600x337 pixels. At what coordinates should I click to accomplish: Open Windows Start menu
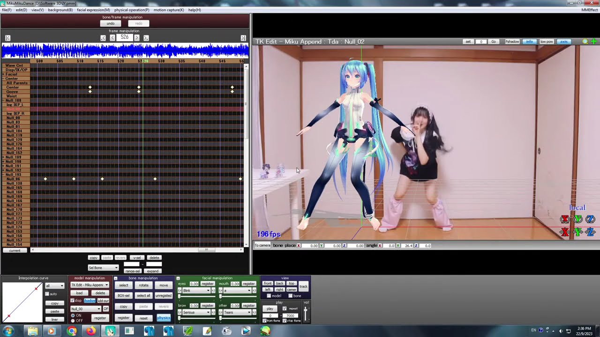[x=8, y=331]
